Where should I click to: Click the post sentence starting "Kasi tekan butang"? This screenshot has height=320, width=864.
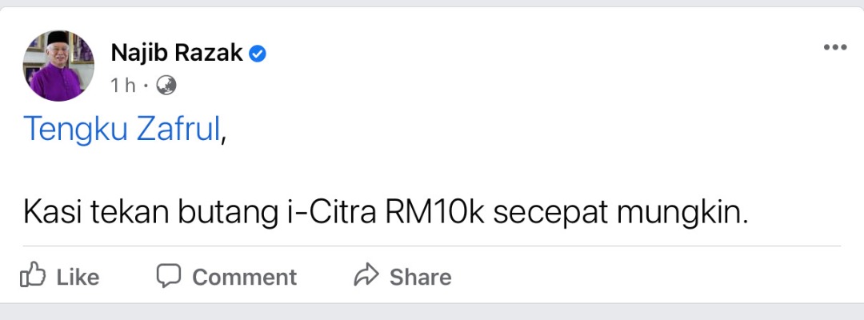click(386, 213)
